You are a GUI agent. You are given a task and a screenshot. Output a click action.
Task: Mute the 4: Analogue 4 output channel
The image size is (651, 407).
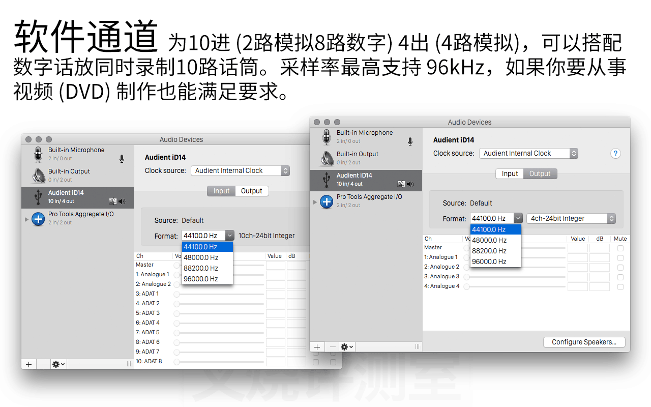coord(620,287)
